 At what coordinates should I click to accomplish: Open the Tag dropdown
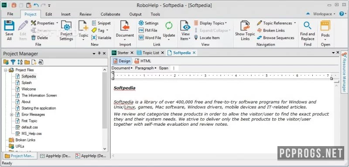[107, 30]
